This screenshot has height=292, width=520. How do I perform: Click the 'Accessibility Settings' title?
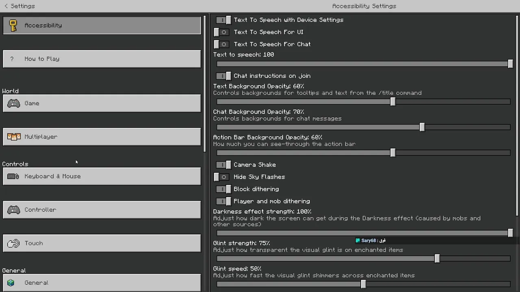pos(364,6)
